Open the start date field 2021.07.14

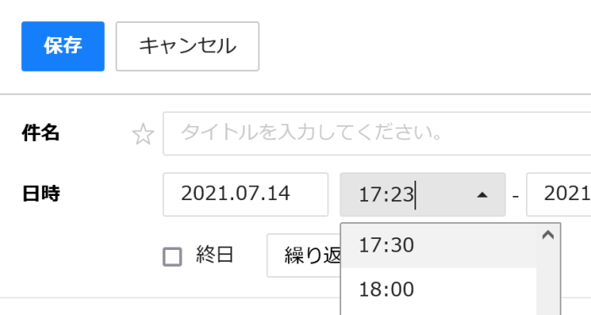tap(246, 194)
